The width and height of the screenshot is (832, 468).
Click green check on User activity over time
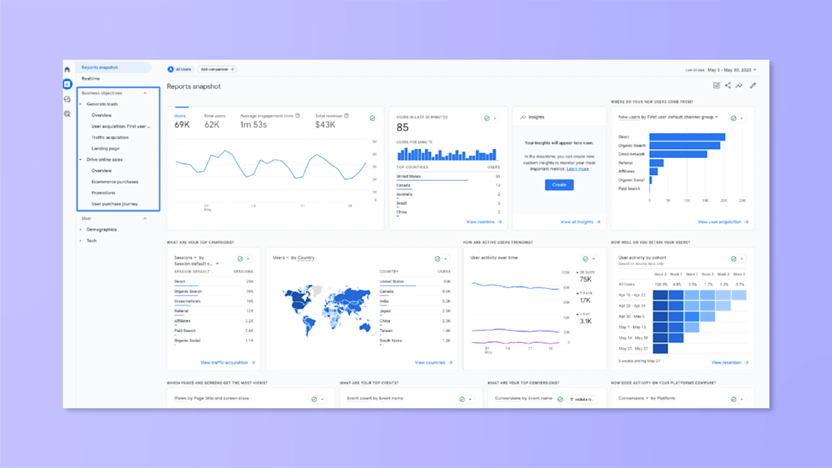click(x=586, y=259)
